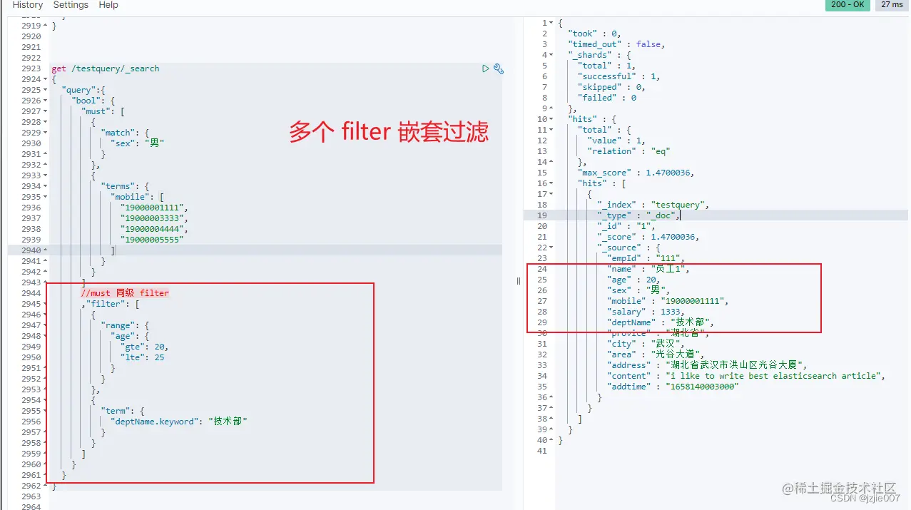Collapse the request body fold arrow at line 2924

click(x=44, y=79)
